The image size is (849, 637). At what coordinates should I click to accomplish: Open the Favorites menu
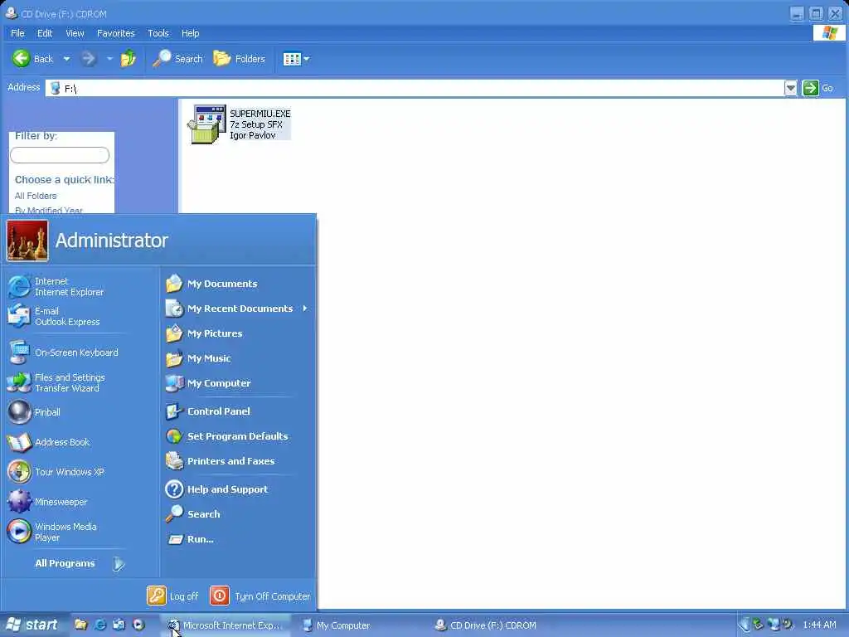116,33
